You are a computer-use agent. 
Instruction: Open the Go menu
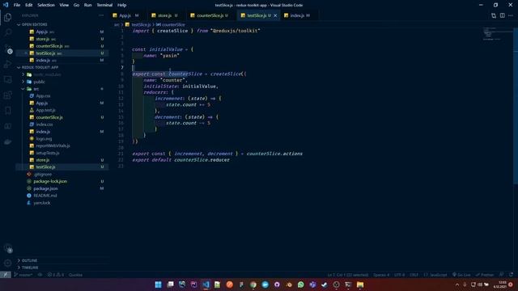76,5
